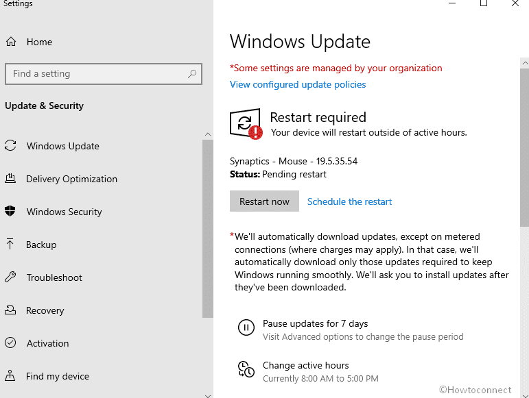Open Schedule the restart link
Viewport: 529px width, 398px height.
coord(349,201)
